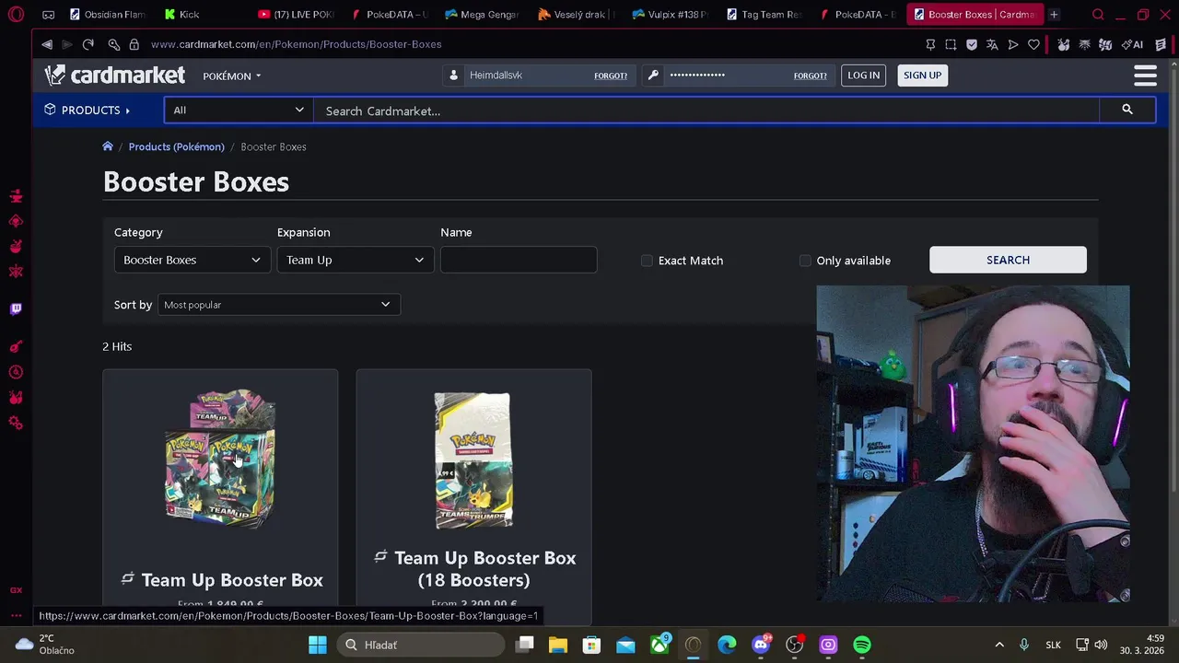Switch to the Tag Team tab
1179x663 pixels.
(x=764, y=15)
